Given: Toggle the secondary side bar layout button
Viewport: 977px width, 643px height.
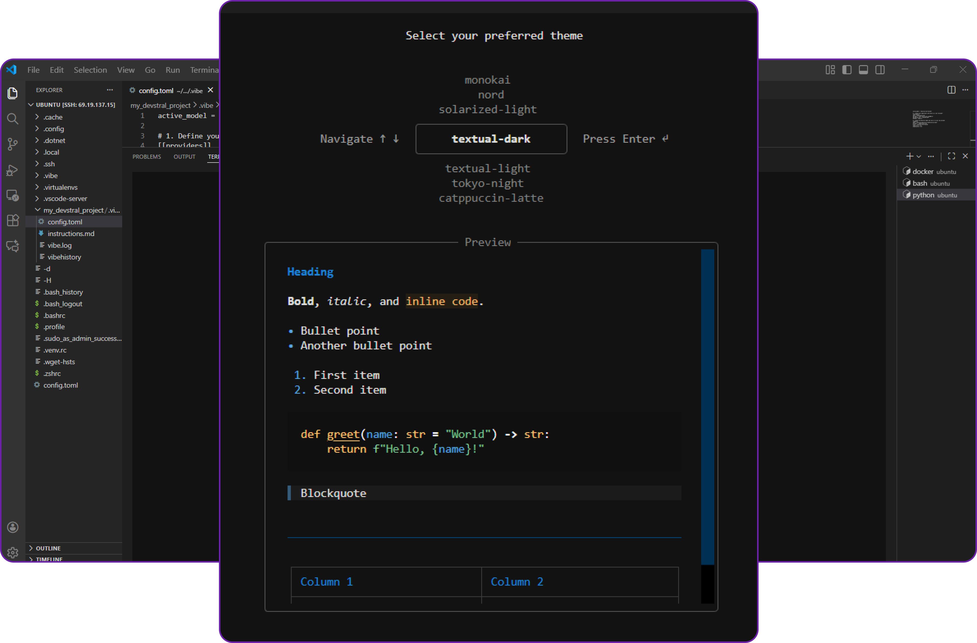Looking at the screenshot, I should click(x=880, y=70).
